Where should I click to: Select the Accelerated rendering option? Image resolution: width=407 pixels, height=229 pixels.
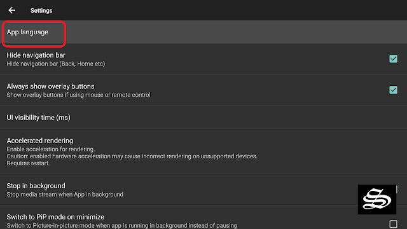203,151
